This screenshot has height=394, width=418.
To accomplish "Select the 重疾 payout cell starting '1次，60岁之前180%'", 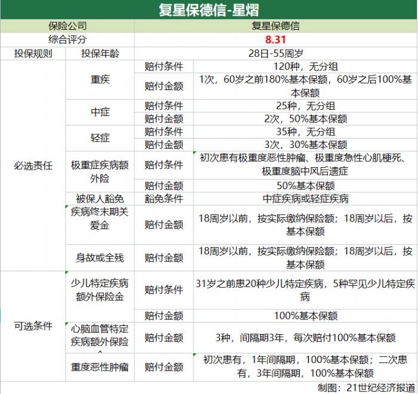I will pyautogui.click(x=306, y=86).
